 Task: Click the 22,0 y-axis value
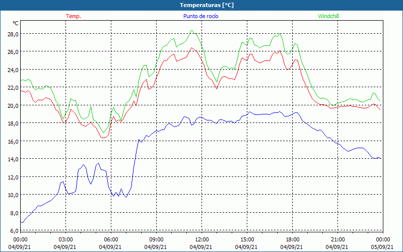[x=13, y=87]
